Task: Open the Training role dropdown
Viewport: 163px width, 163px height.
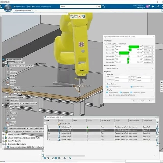Action: (140, 7)
